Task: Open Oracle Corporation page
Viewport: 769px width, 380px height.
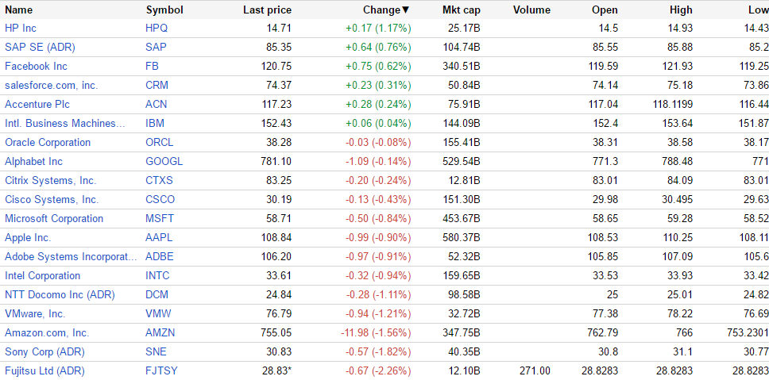Action: [x=48, y=142]
